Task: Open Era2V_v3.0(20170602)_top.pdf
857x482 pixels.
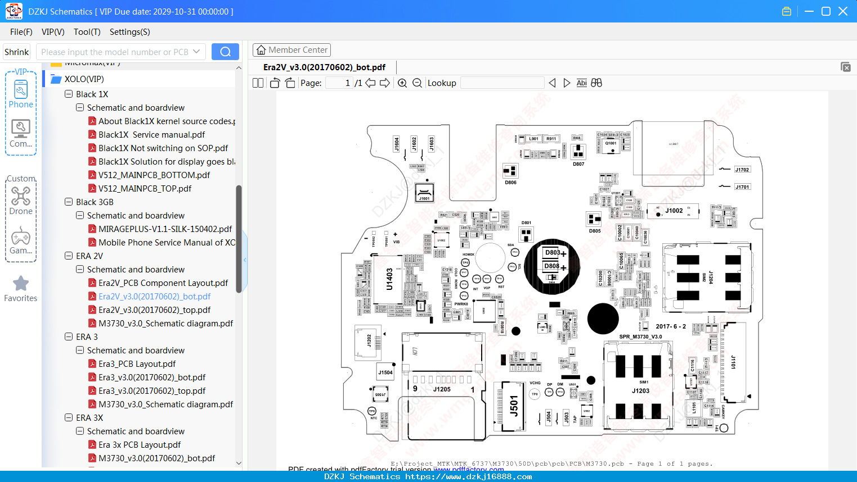Action: tap(155, 310)
